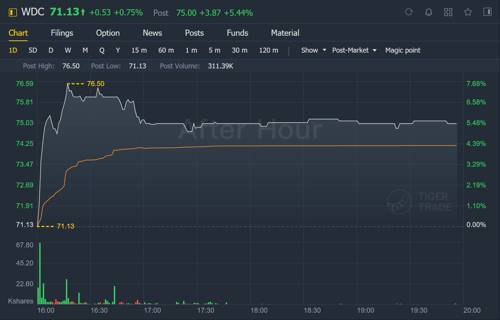500x320 pixels.
Task: Click the 17:30 time axis label
Action: (205, 310)
